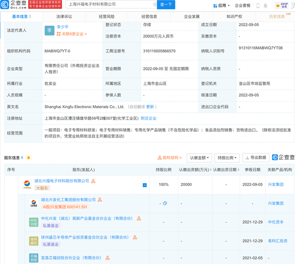
Task: Clear the search box with the X icon
Action: 154,5
